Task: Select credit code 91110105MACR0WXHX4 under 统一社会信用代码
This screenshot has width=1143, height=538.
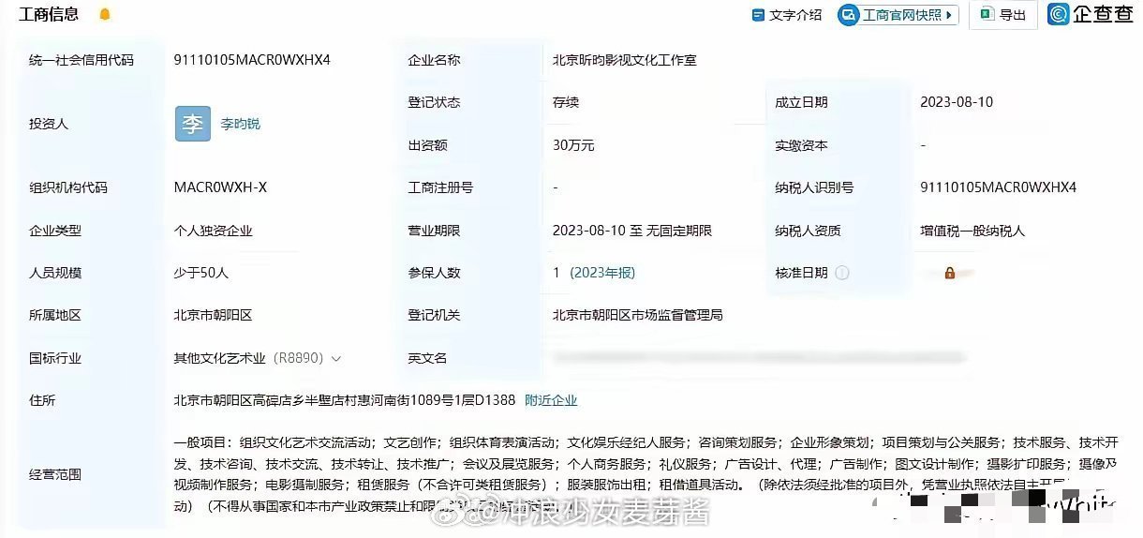Action: (x=252, y=60)
